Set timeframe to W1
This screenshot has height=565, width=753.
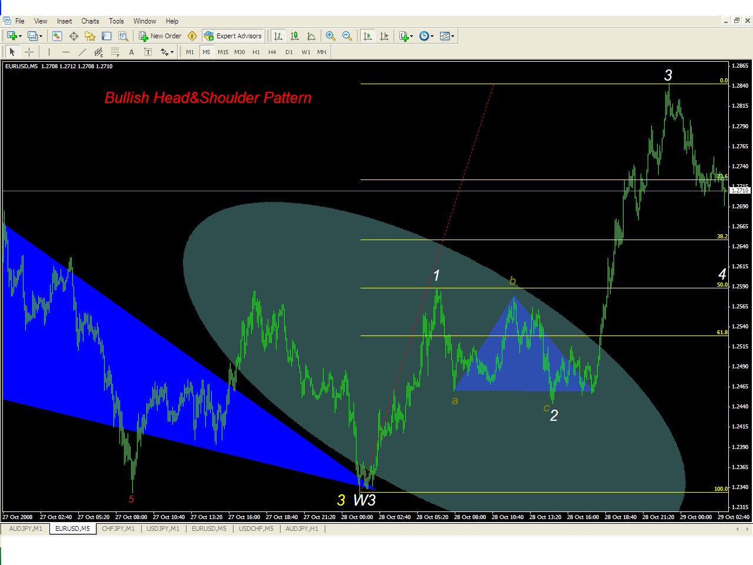[x=306, y=52]
